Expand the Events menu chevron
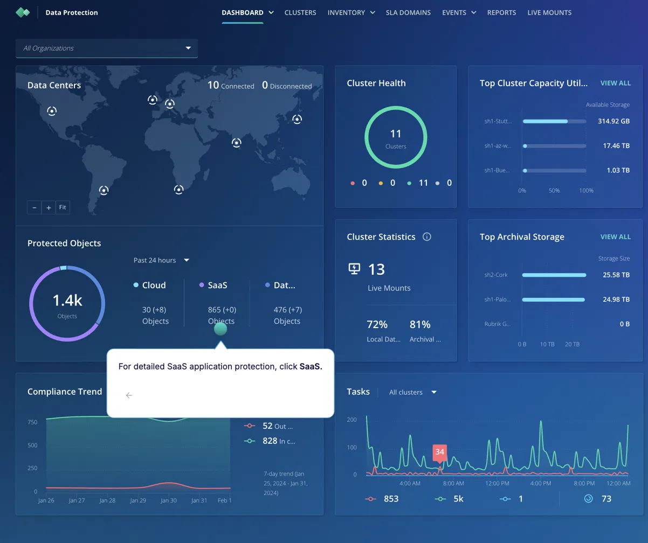The image size is (648, 543). point(473,12)
